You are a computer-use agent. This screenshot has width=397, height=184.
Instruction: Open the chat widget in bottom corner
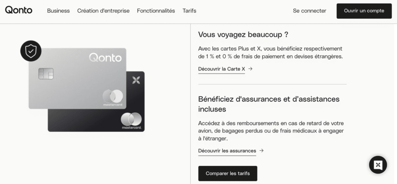(378, 165)
